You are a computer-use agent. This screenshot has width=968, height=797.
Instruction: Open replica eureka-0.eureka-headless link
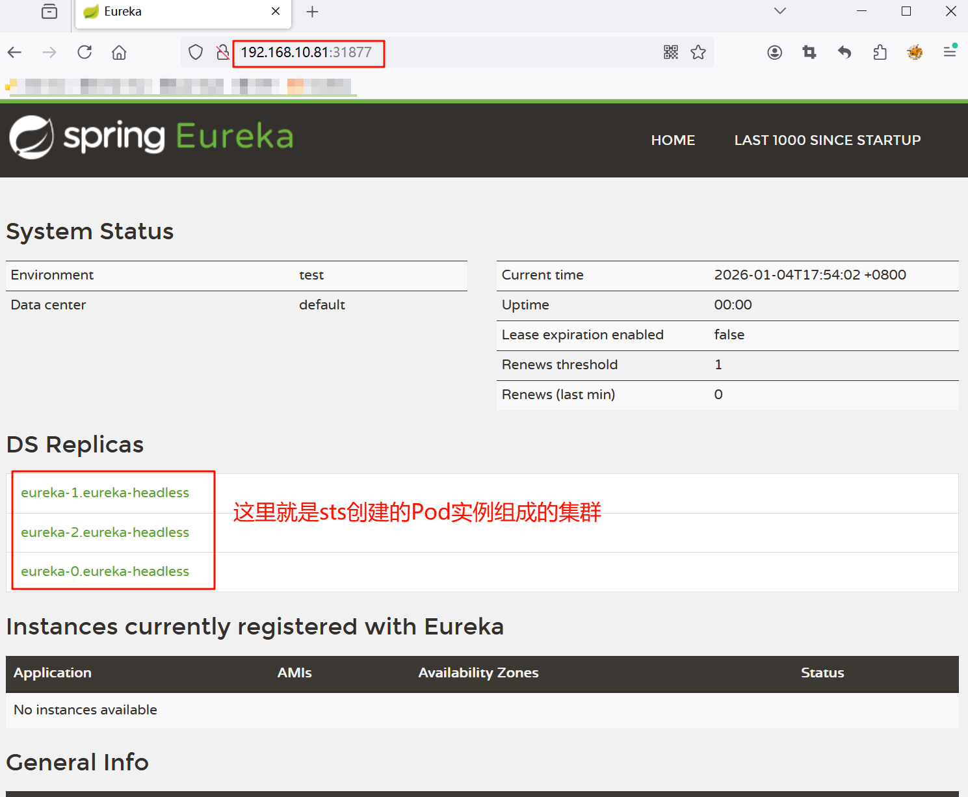click(105, 571)
